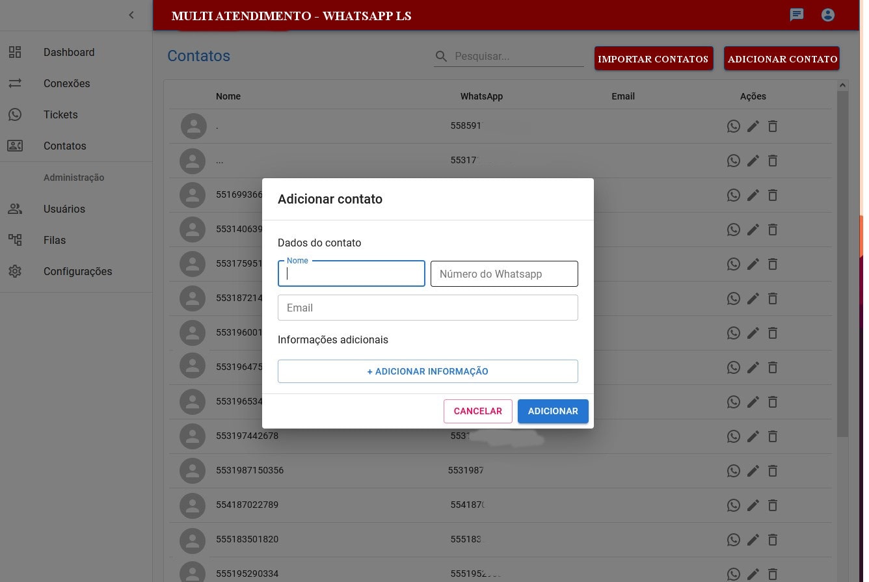This screenshot has height=582, width=869.
Task: Navigate to Filas in the sidebar
Action: [x=76, y=240]
